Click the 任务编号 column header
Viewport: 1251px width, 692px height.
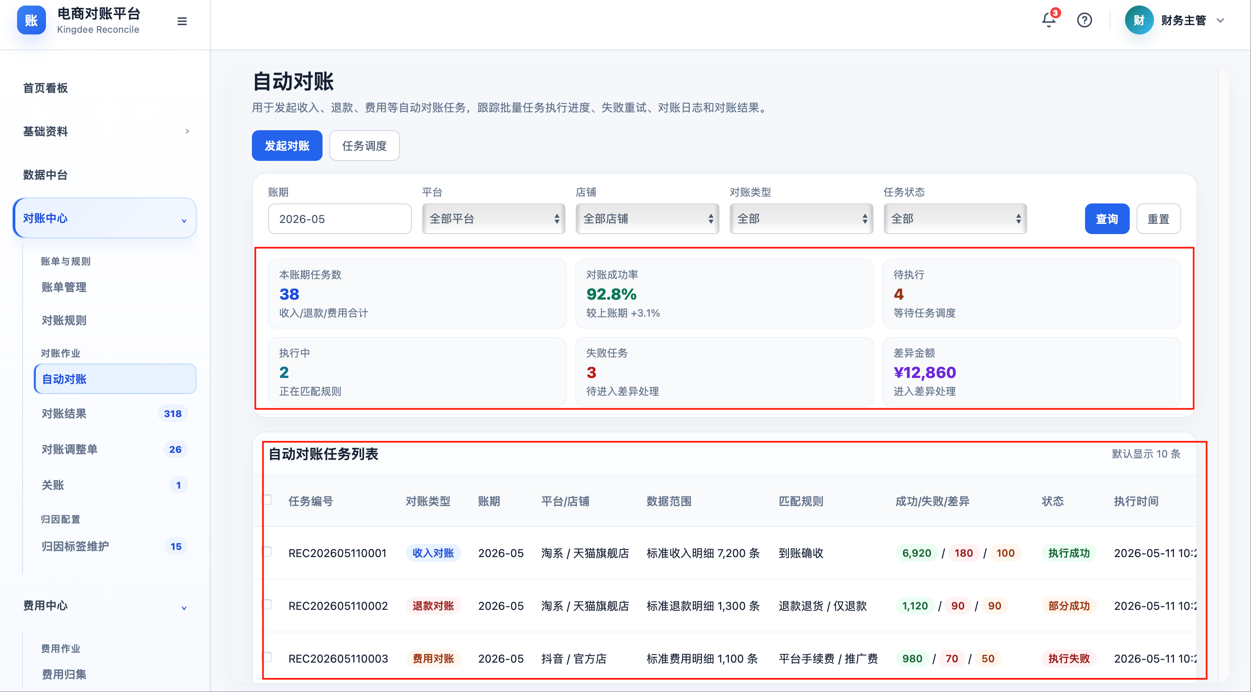coord(311,501)
